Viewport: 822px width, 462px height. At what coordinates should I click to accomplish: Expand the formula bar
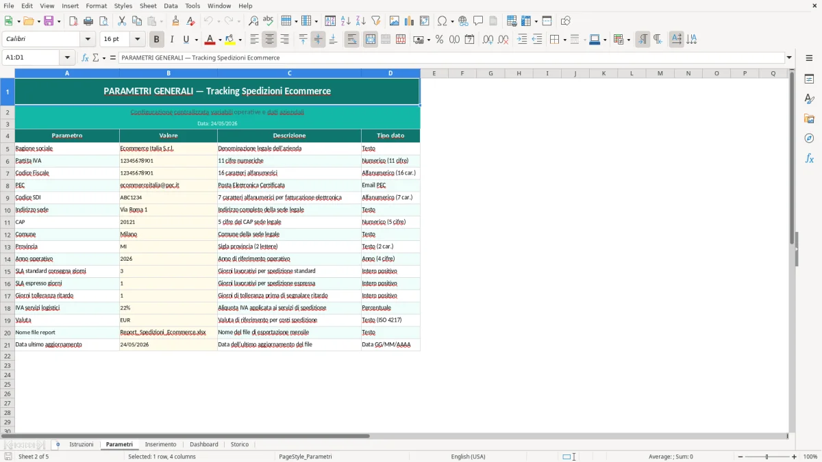(789, 57)
